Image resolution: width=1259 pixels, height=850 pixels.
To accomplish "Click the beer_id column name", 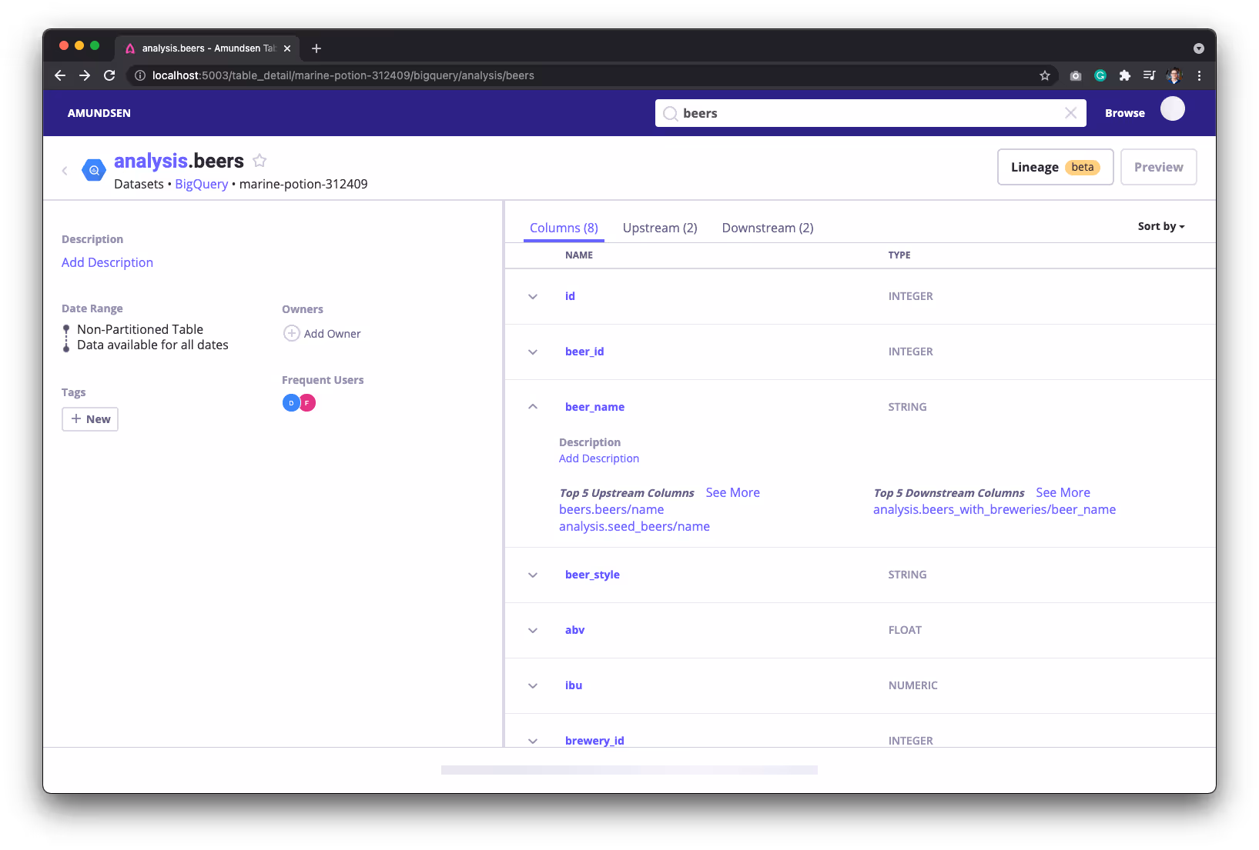I will [584, 352].
